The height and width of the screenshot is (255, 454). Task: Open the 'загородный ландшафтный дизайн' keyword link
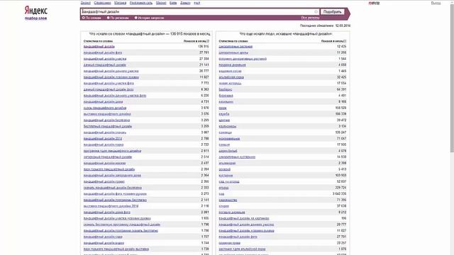pos(108,157)
